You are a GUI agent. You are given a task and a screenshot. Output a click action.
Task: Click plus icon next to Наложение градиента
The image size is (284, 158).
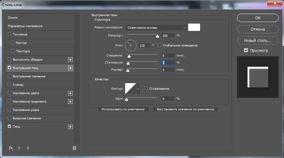70,102
